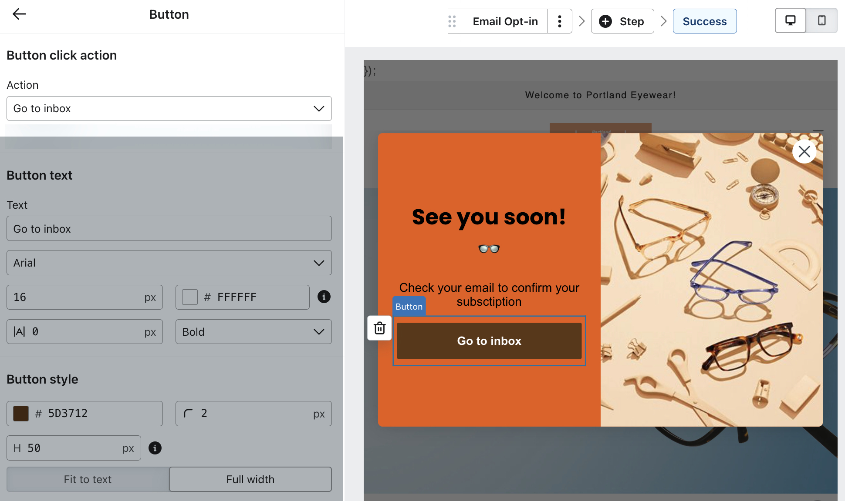This screenshot has width=845, height=501.
Task: Click the Go to inbox preview button
Action: click(489, 341)
